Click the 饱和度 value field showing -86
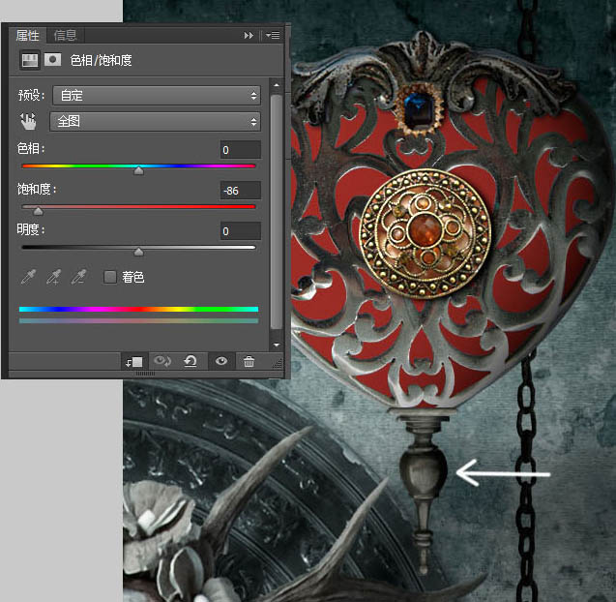Image resolution: width=616 pixels, height=602 pixels. click(241, 191)
